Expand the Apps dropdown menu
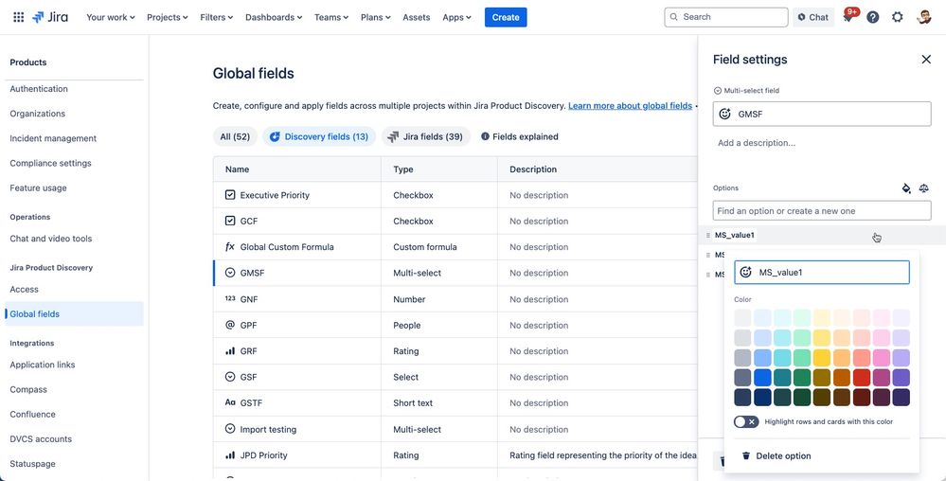 (456, 17)
